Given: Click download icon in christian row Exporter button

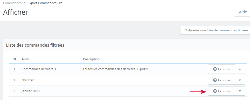Looking at the screenshot, I should (x=215, y=80).
